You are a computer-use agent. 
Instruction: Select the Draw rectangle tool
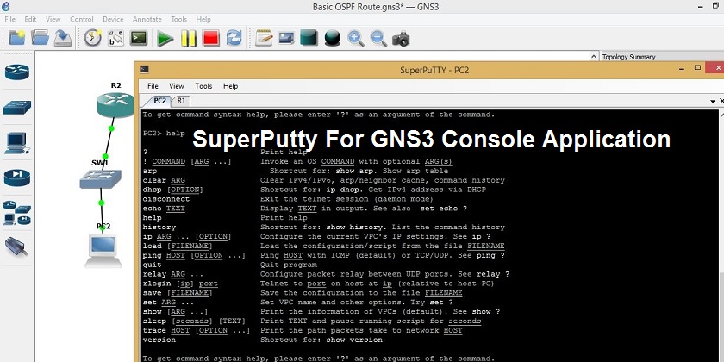(x=309, y=38)
